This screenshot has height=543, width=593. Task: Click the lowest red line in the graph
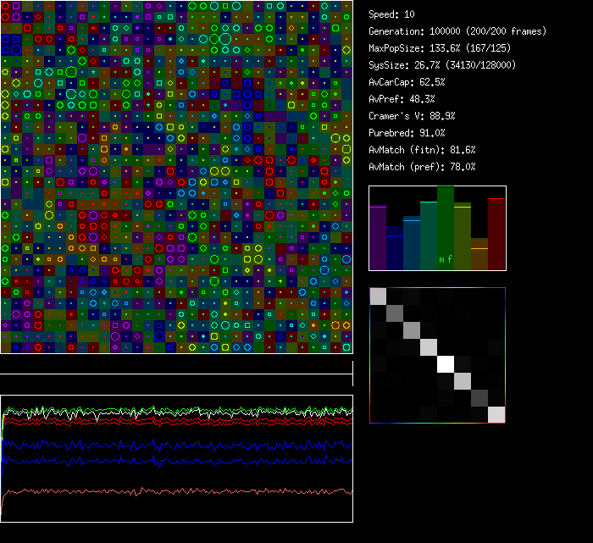tap(169, 491)
